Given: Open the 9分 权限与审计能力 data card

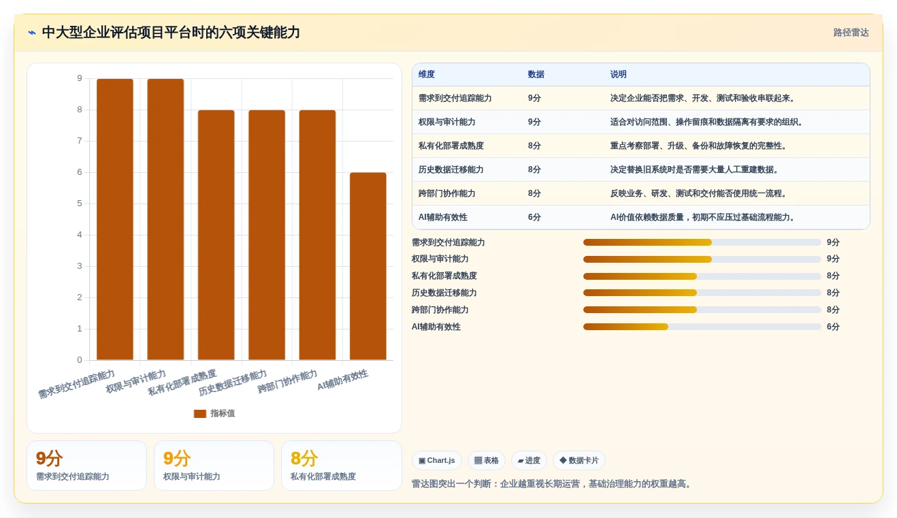Looking at the screenshot, I should coord(214,466).
